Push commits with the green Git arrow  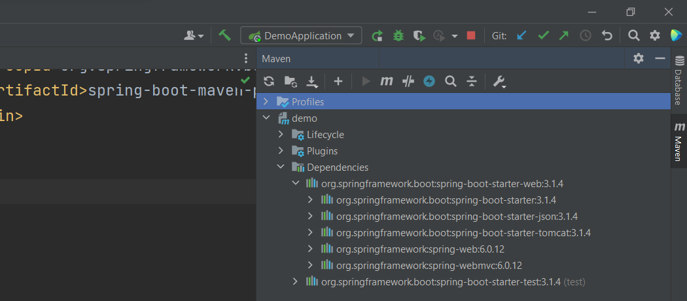[x=564, y=35]
